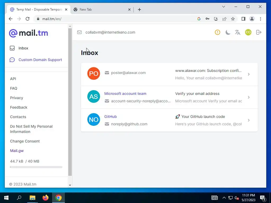Screen dimensions: 271x203
Task: Open Mail.gw link
Action: pos(17,151)
